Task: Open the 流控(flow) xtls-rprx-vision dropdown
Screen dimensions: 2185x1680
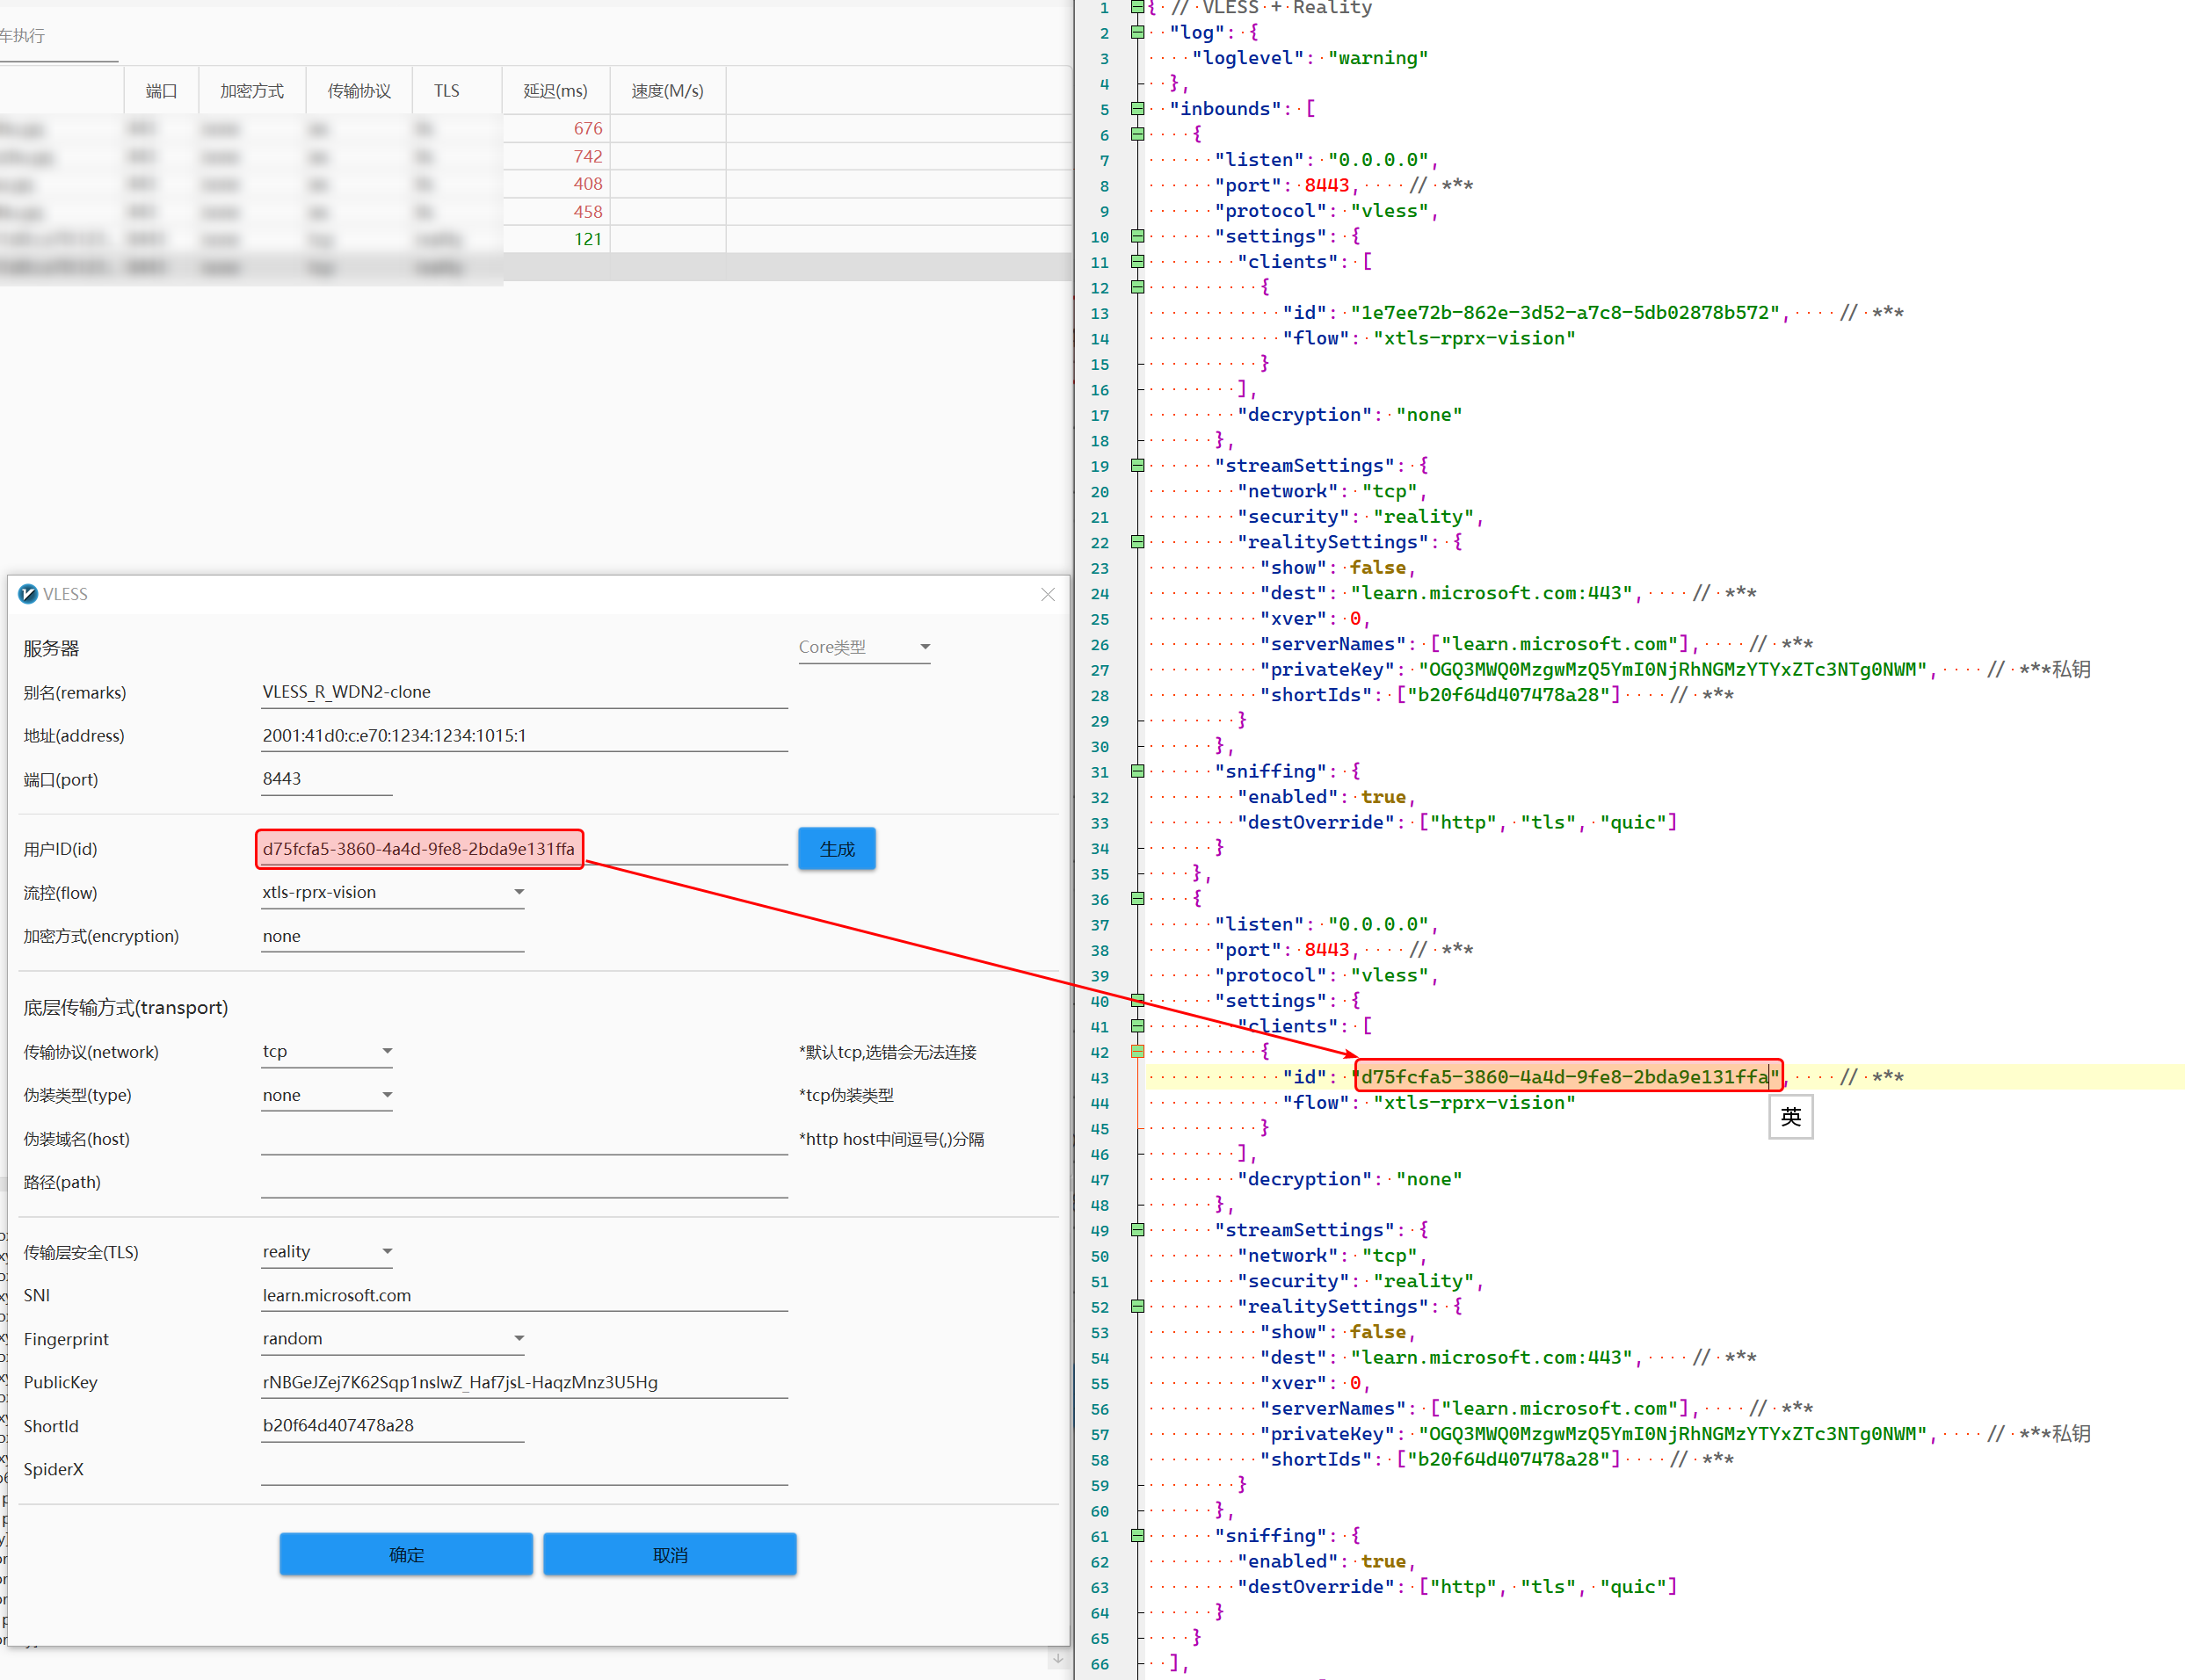Action: tap(392, 892)
